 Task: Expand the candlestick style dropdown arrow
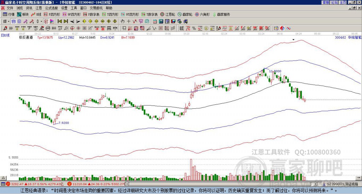(41, 22)
